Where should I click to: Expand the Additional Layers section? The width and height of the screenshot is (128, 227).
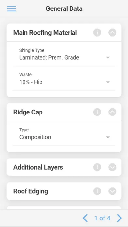(112, 167)
